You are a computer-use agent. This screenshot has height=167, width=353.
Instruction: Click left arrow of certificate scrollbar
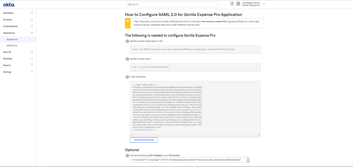point(131,136)
